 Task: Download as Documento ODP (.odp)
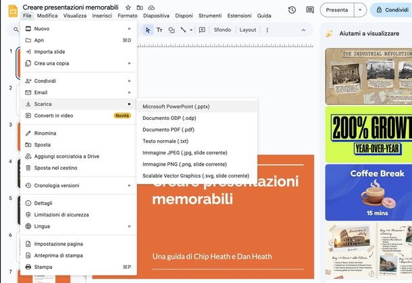point(197,118)
